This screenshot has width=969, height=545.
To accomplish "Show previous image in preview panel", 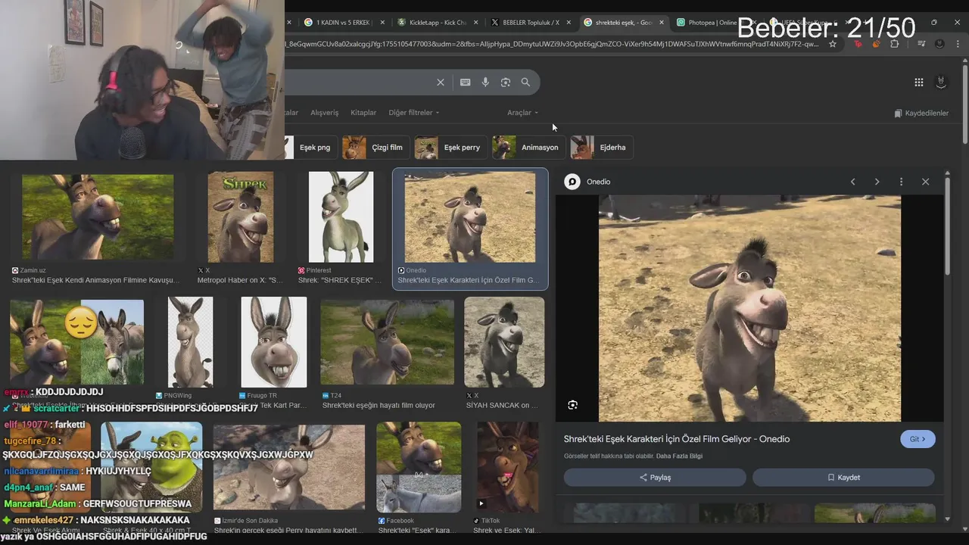I will tap(852, 182).
